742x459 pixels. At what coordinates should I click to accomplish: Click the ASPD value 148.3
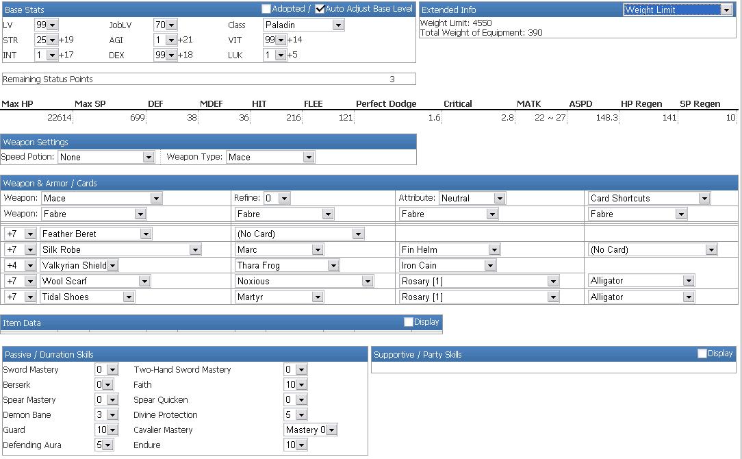tap(606, 117)
